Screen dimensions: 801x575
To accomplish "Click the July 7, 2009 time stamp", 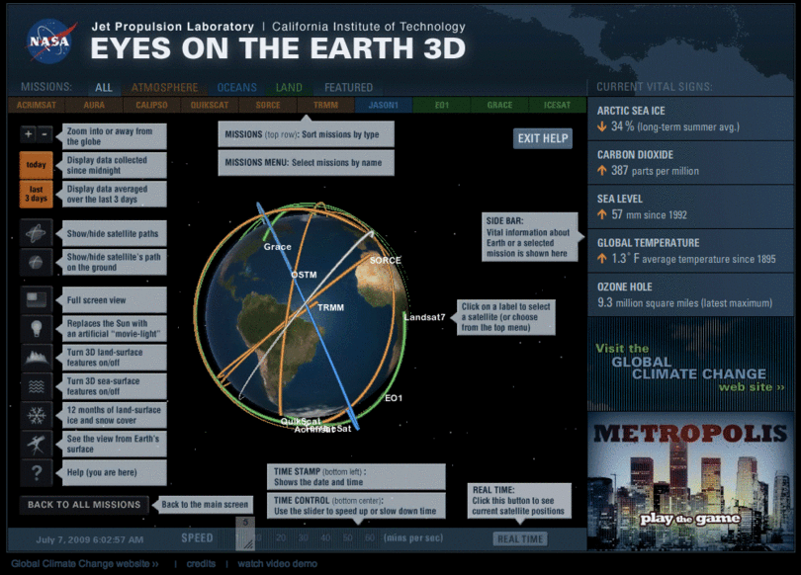I will [89, 539].
